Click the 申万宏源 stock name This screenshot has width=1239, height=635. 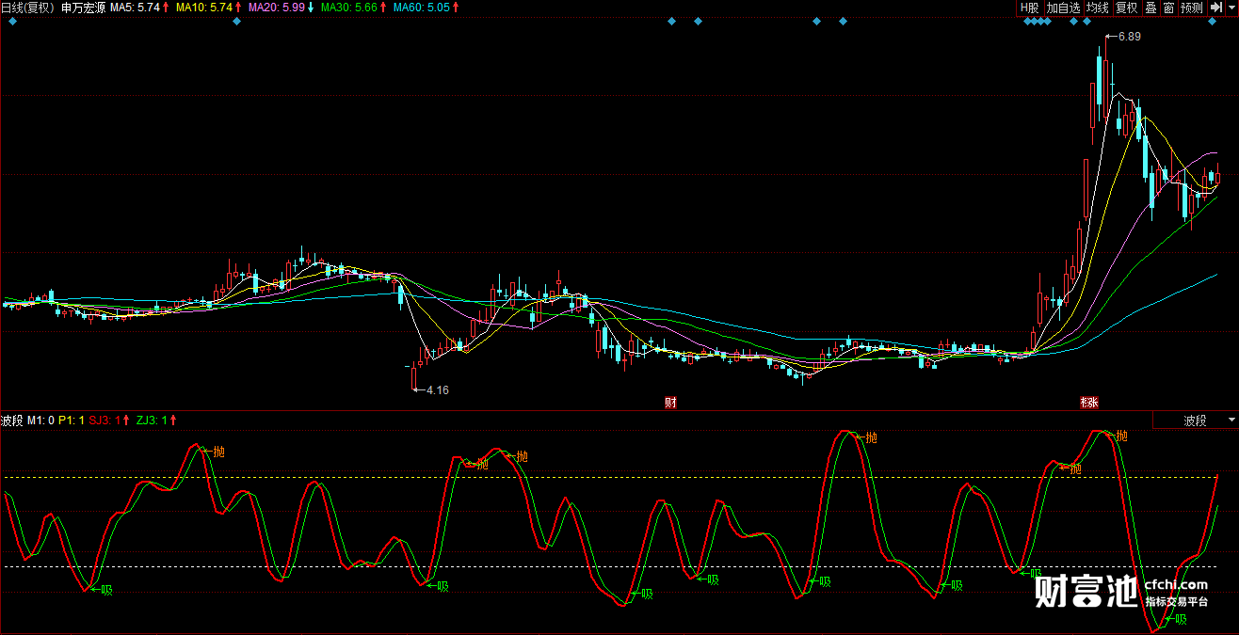click(x=83, y=8)
